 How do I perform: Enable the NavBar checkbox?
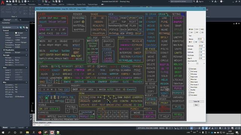point(190,90)
